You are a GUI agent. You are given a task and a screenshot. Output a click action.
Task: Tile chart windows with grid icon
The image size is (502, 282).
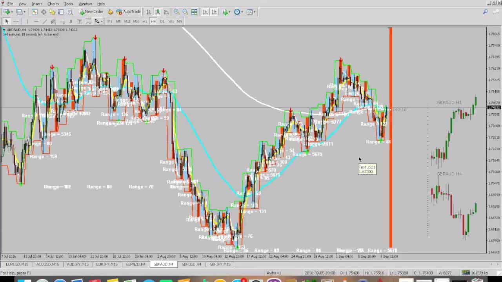point(194,12)
